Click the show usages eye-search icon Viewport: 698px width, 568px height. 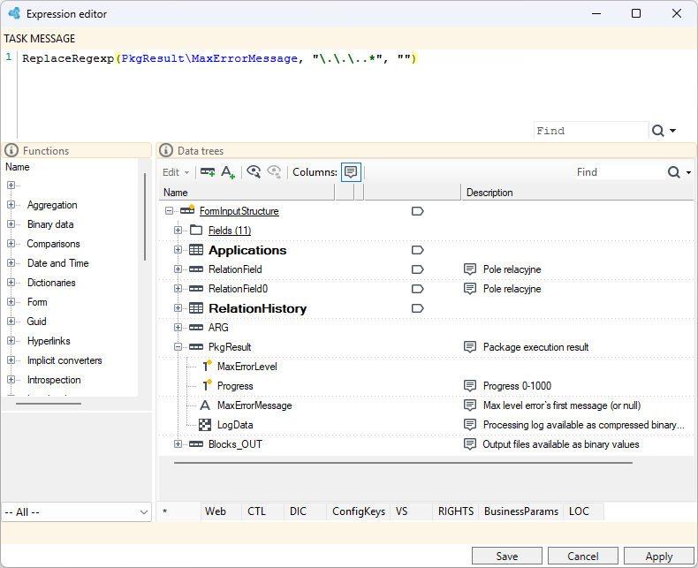click(x=254, y=172)
